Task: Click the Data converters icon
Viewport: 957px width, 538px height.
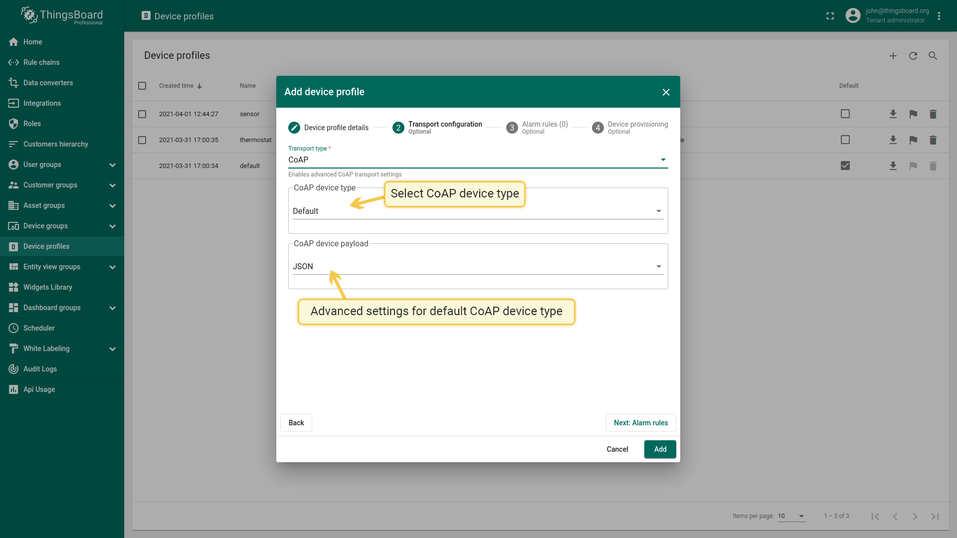Action: 13,83
